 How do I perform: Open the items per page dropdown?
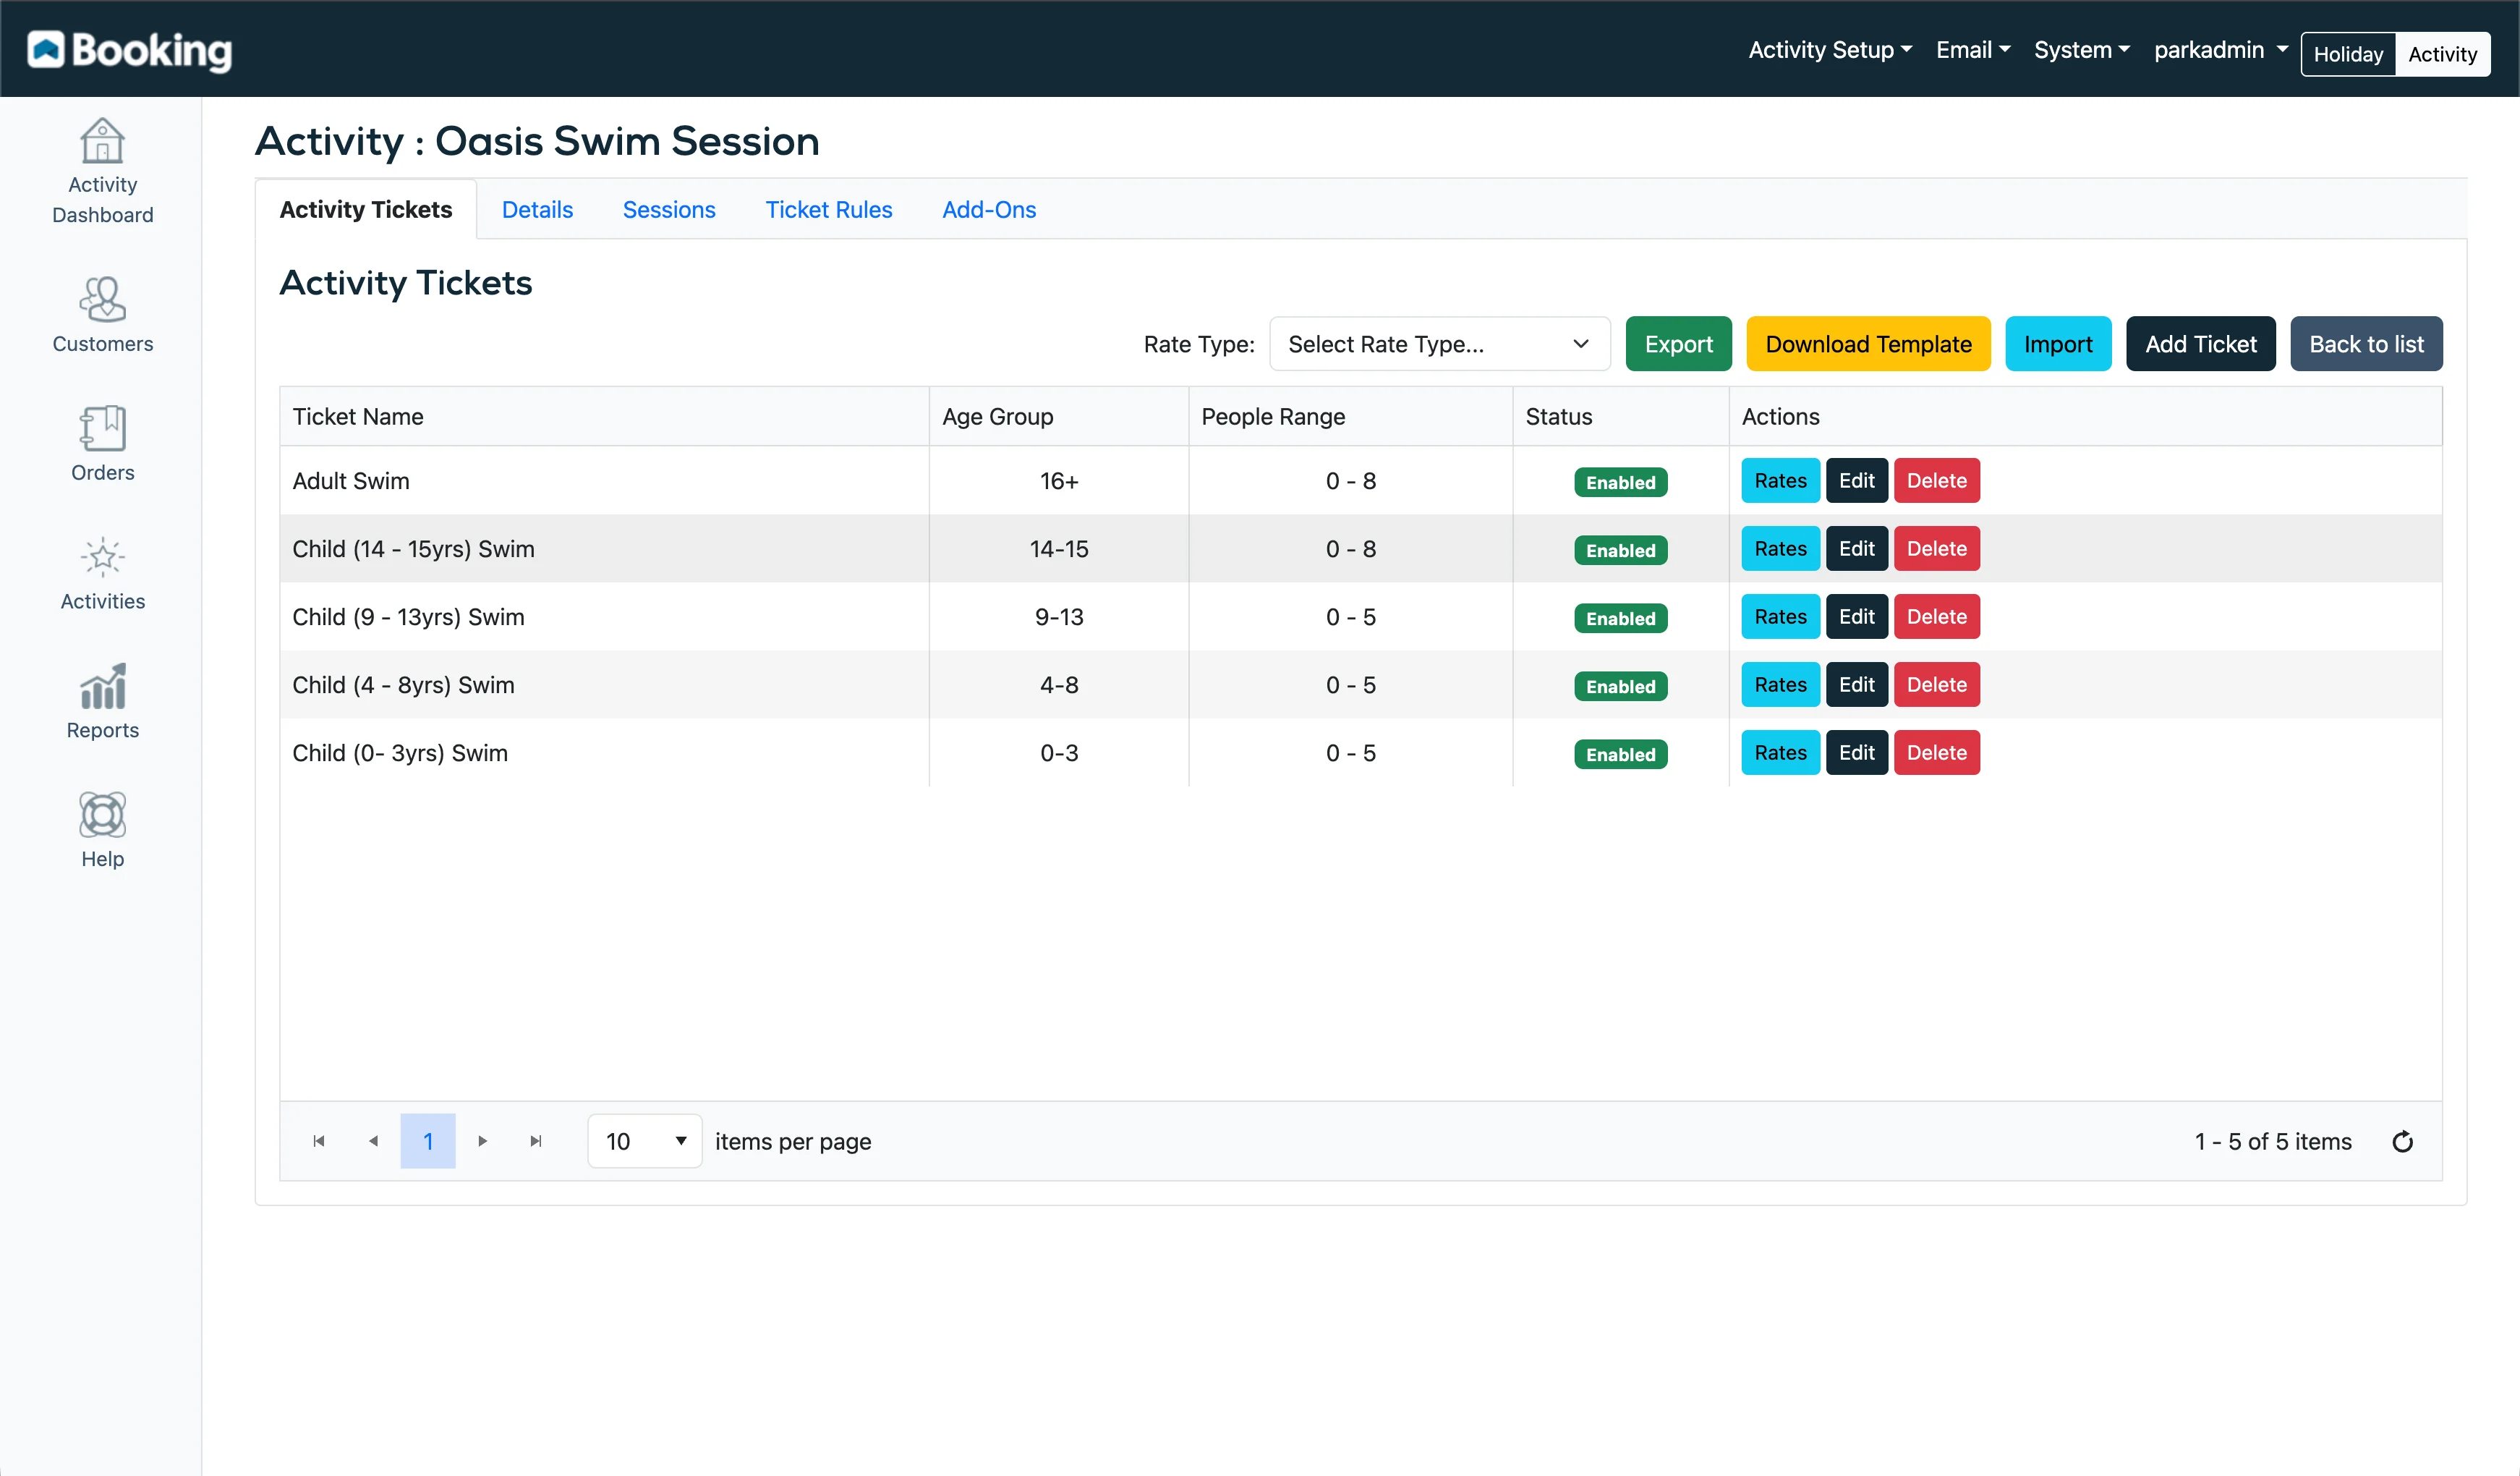coord(645,1141)
